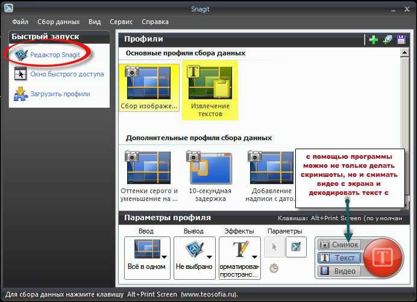Click the big red capture button
This screenshot has height=302, width=417.
coord(383,257)
